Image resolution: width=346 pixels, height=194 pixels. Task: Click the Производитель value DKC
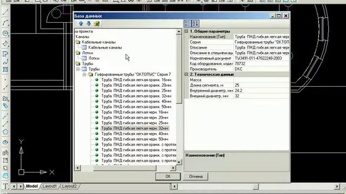[262, 69]
